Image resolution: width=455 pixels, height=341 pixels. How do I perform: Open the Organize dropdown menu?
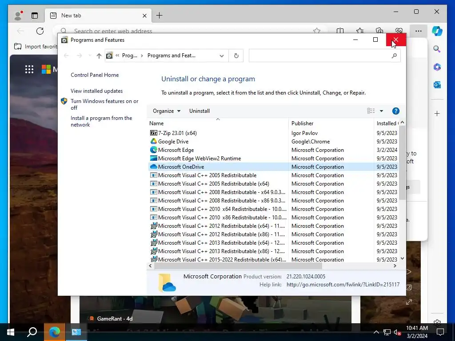click(167, 111)
